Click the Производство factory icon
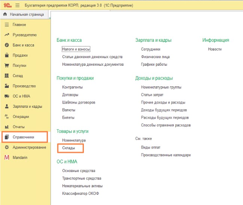Image resolution: width=243 pixels, height=205 pixels. (7, 86)
